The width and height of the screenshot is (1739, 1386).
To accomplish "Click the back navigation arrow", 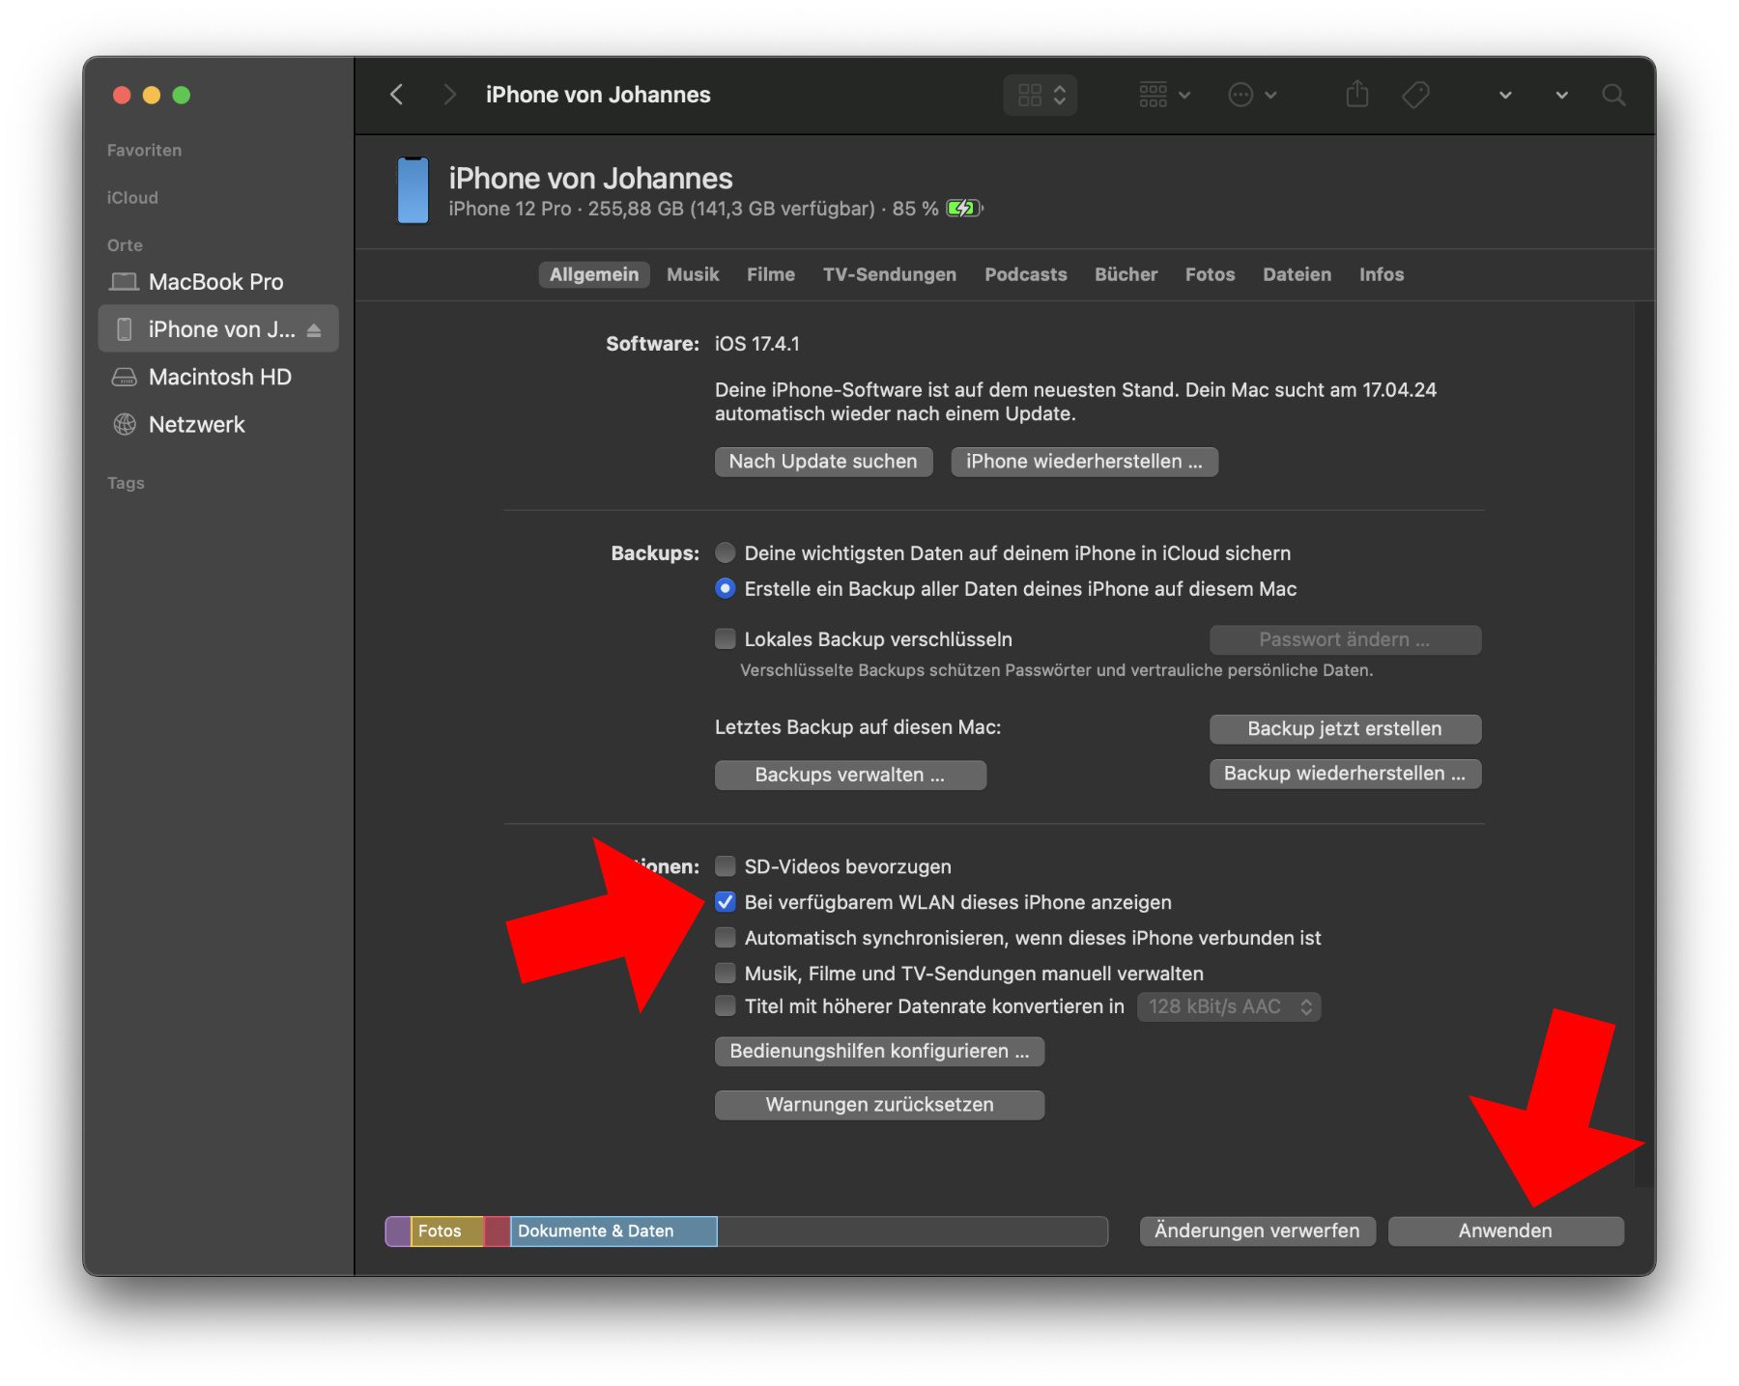I will tap(397, 95).
